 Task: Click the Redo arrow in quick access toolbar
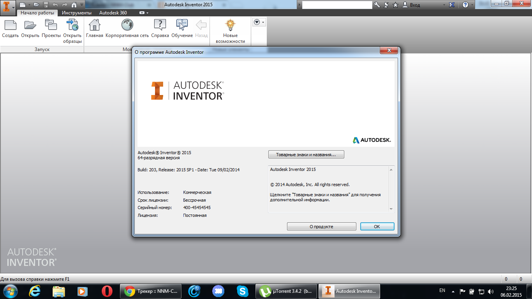[65, 5]
